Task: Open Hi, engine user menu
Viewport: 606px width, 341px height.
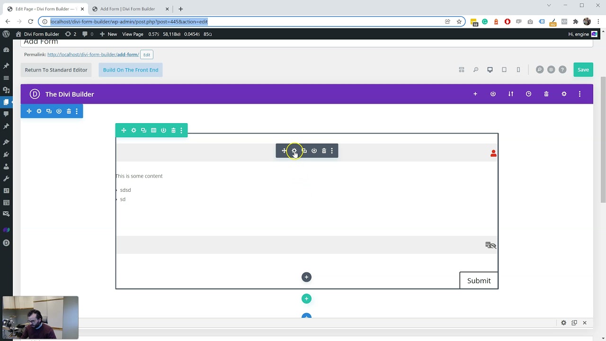Action: (582, 34)
